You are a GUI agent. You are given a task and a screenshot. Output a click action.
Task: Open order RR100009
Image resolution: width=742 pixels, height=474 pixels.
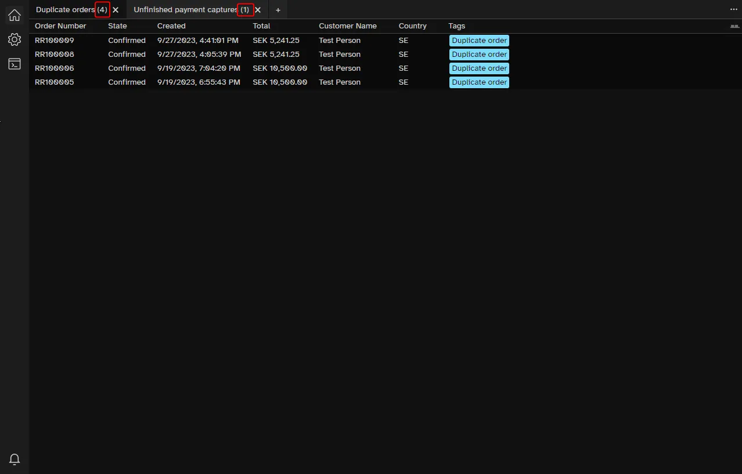pyautogui.click(x=55, y=41)
